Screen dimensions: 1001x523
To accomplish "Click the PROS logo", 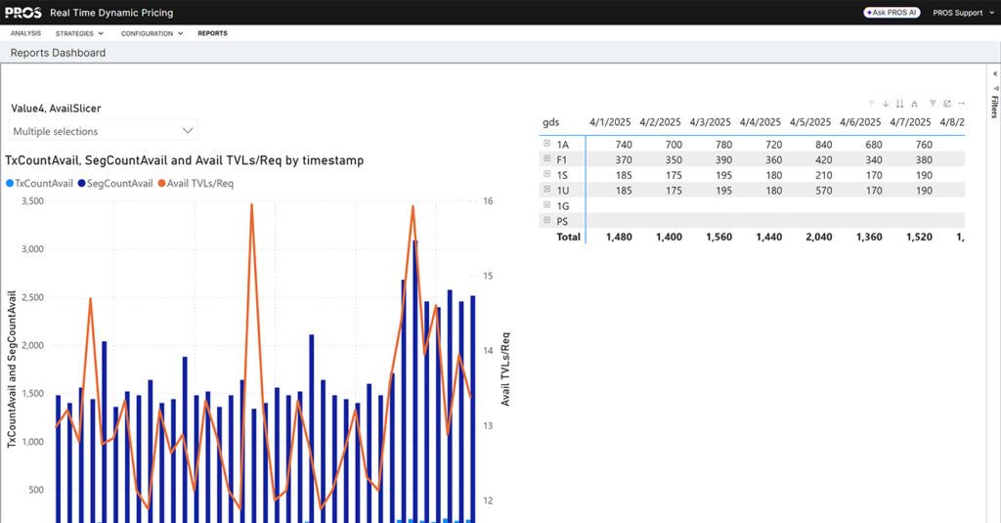I will click(x=22, y=13).
